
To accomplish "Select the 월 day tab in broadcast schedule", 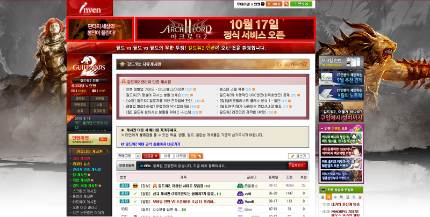I will 322,197.
